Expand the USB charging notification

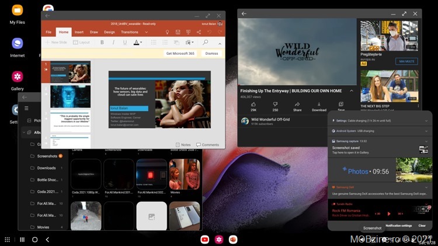point(426,131)
